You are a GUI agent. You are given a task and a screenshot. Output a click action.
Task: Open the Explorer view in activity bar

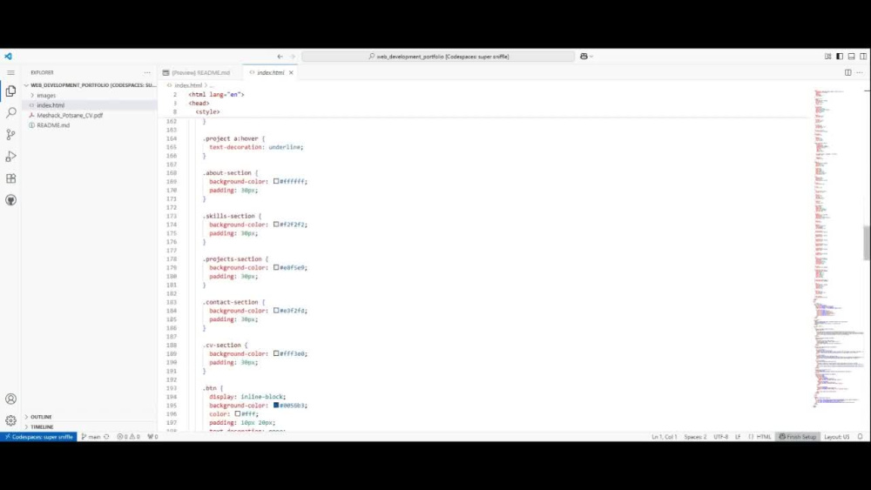[10, 91]
